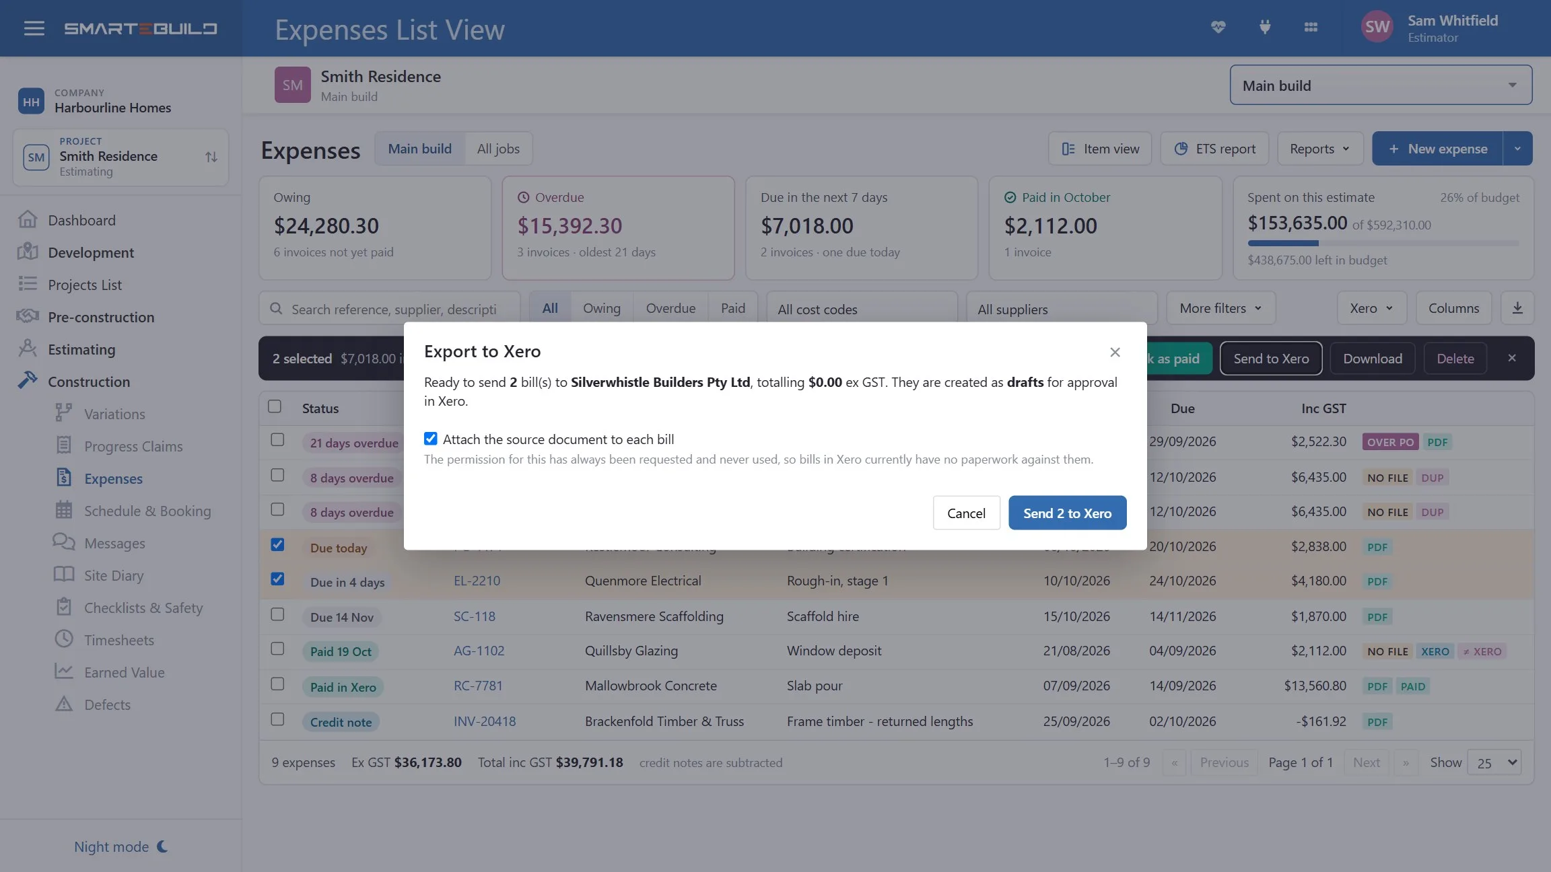The width and height of the screenshot is (1551, 872).
Task: Filter by the Overdue tab
Action: tap(670, 308)
